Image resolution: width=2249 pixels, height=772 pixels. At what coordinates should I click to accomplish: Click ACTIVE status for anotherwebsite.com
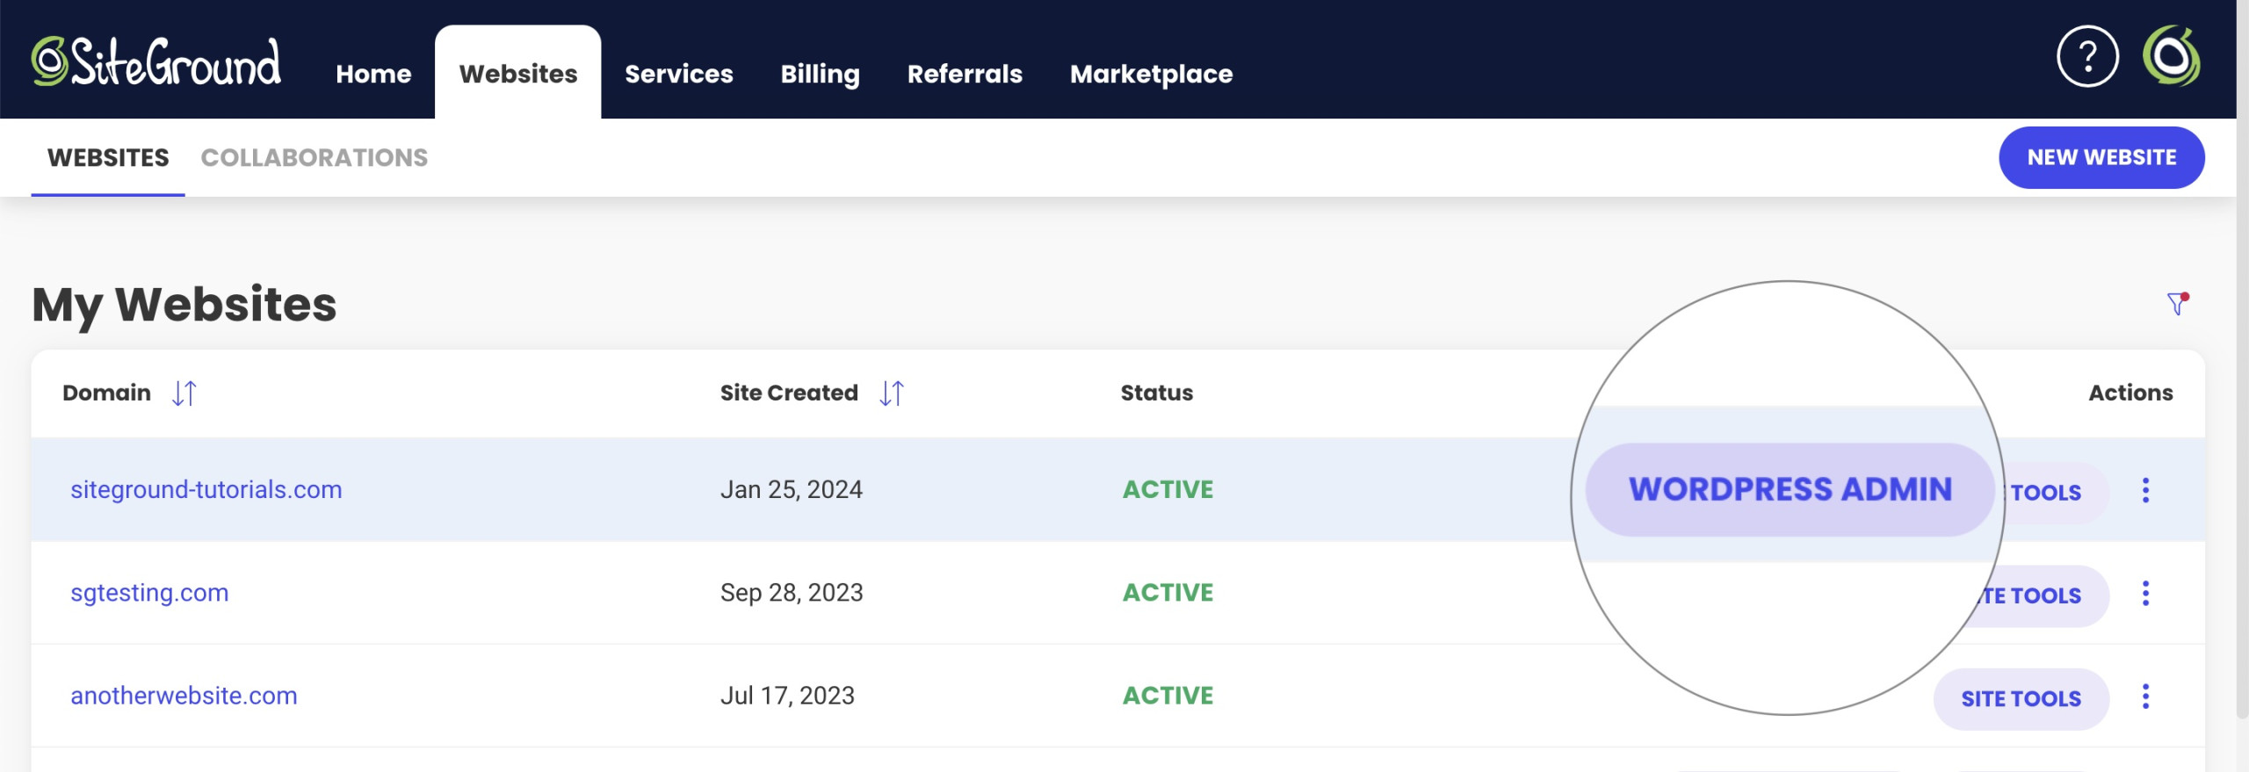(1168, 696)
